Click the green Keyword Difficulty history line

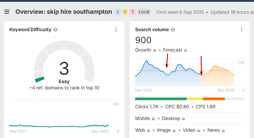(60, 126)
